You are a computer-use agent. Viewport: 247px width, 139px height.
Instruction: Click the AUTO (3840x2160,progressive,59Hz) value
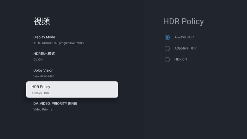tap(59, 43)
